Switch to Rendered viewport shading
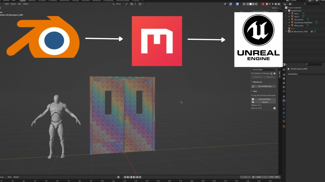 [x=256, y=4]
